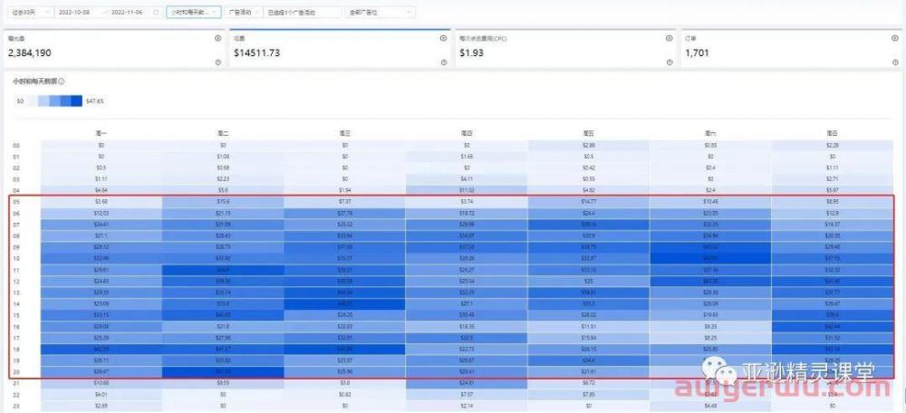Image resolution: width=906 pixels, height=413 pixels.
Task: Click the hour label 18 row header
Action: click(16, 350)
